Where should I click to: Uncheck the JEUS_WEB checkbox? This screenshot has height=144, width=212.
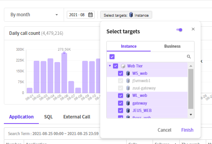point(120,111)
